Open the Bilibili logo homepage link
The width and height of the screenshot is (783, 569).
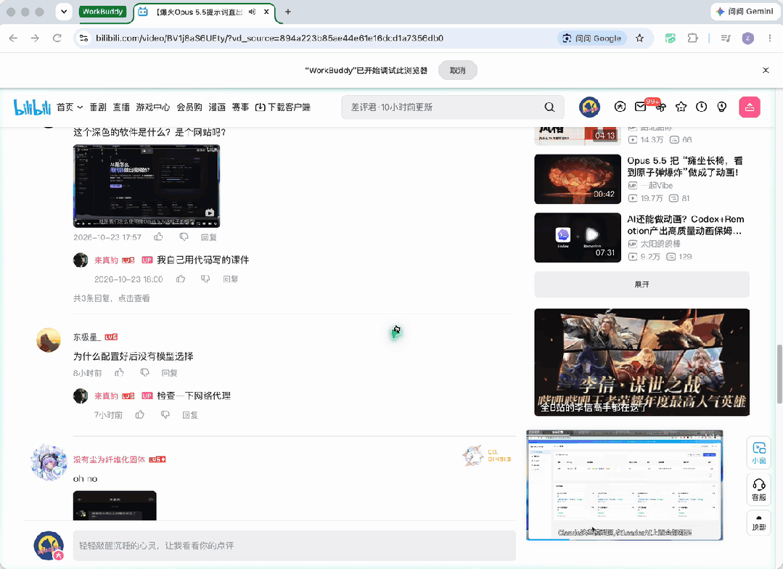coord(32,107)
